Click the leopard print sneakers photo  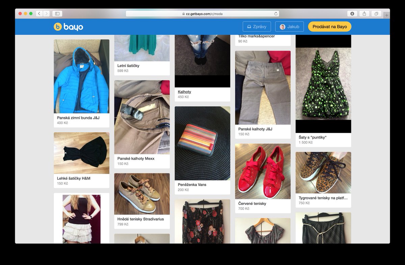[323, 173]
